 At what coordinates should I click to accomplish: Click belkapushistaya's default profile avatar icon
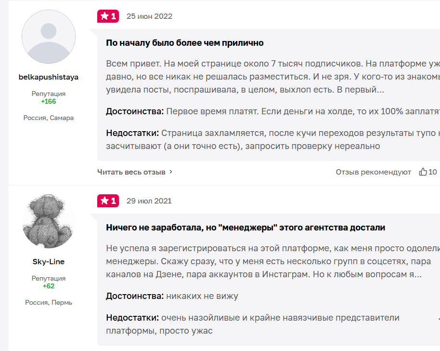point(48,37)
